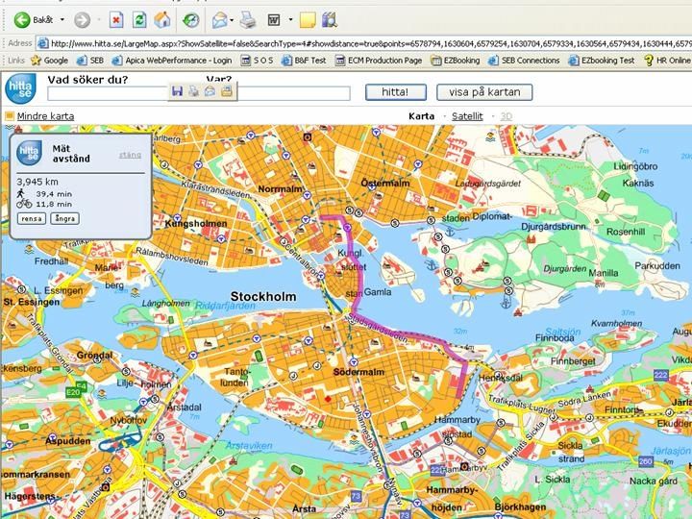Screen dimensions: 692x519
Task: Click the E20 road sign on map
Action: pos(73,392)
